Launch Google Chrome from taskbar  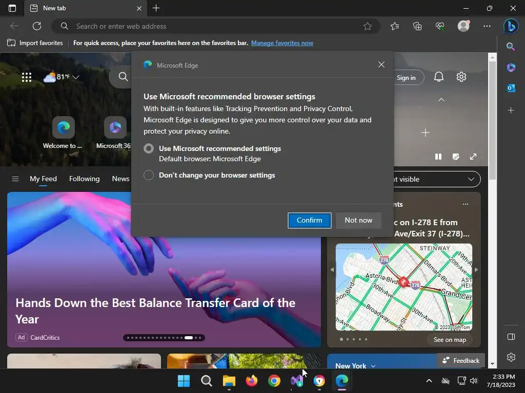coord(274,381)
